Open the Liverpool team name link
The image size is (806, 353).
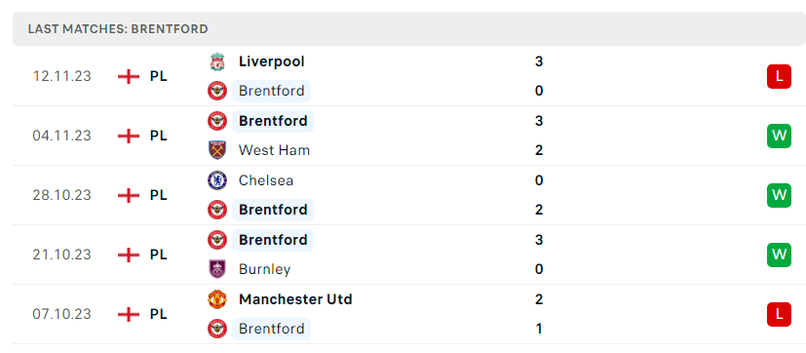click(x=271, y=61)
